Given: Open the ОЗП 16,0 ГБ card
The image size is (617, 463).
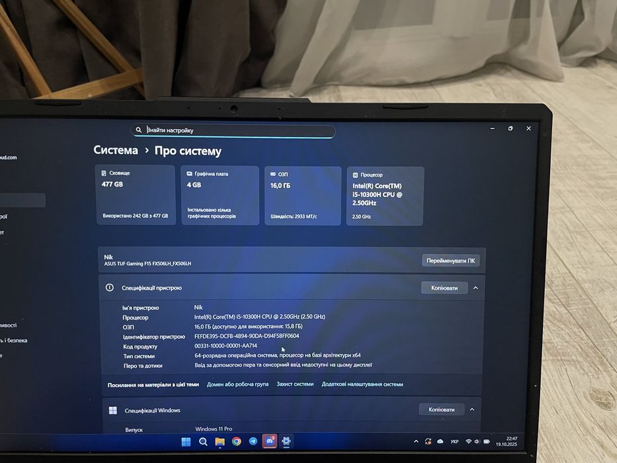Looking at the screenshot, I should [x=303, y=196].
